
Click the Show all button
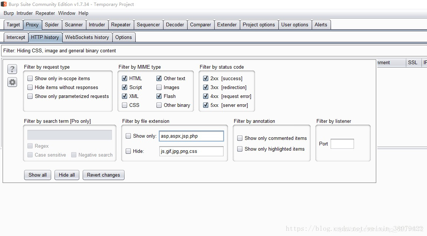pyautogui.click(x=37, y=175)
